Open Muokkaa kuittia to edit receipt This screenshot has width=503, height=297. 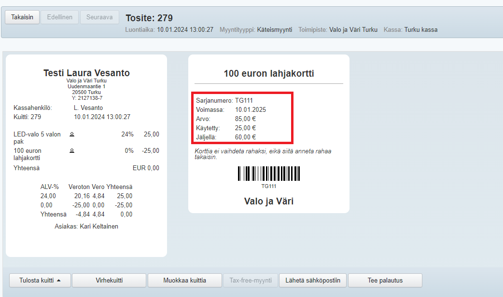tap(184, 280)
